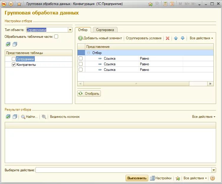Open Все действия menu in Отбор toolbar
This screenshot has width=222, height=184.
click(x=201, y=38)
